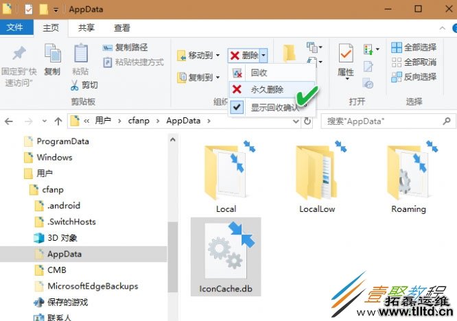Click 用户 in the address bar path
This screenshot has height=321, width=457.
point(103,121)
